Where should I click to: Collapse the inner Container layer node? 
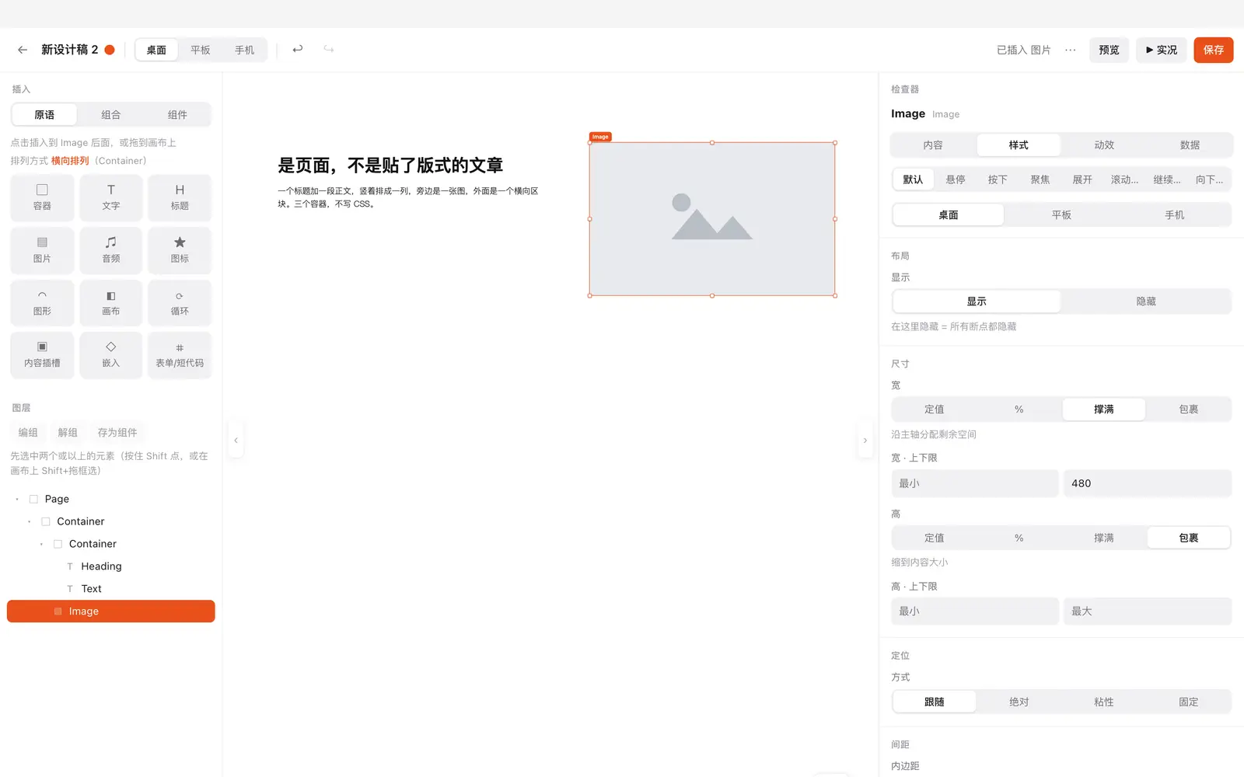point(41,544)
